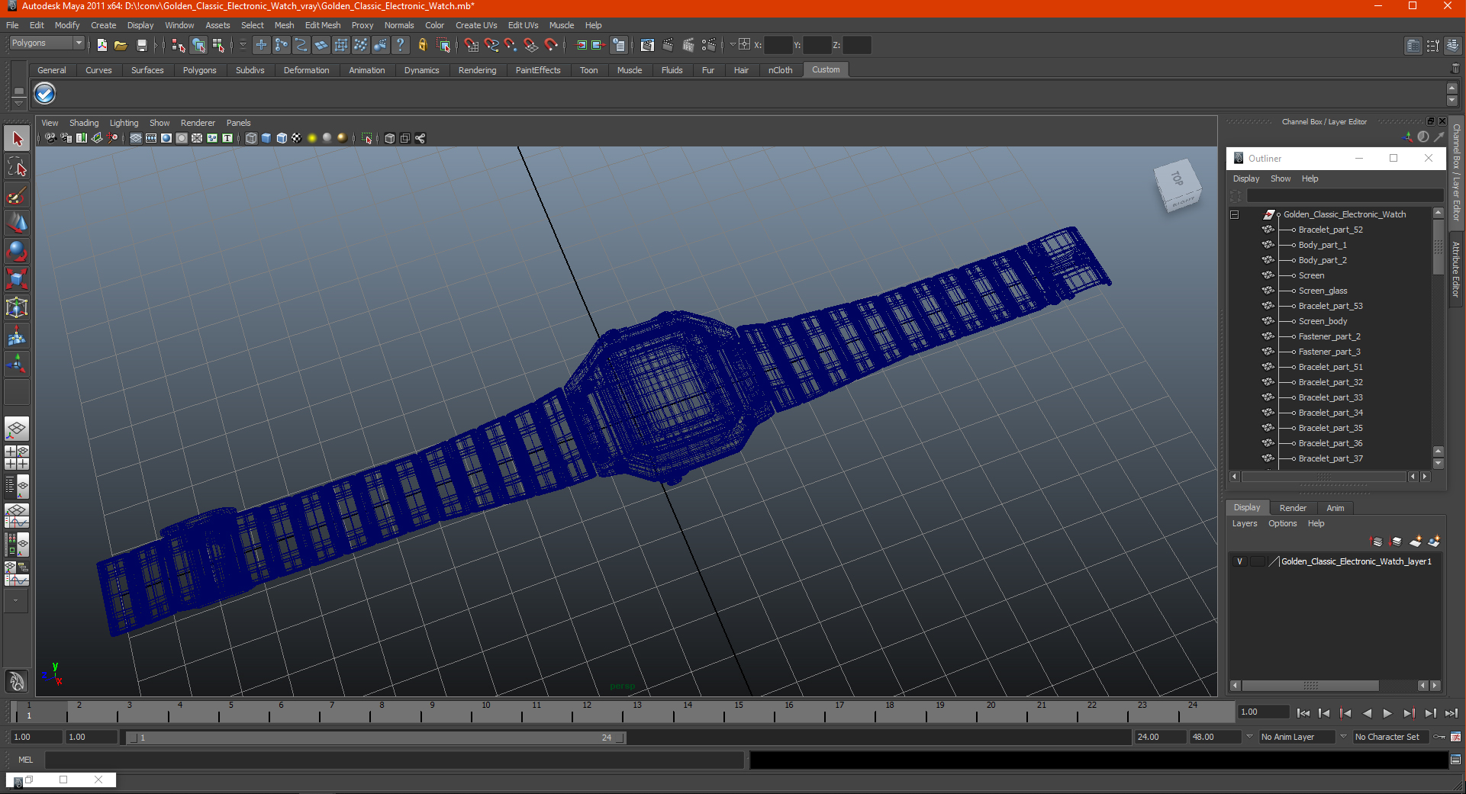Open animation preferences button
Viewport: 1466px width, 794px height.
coord(1455,737)
